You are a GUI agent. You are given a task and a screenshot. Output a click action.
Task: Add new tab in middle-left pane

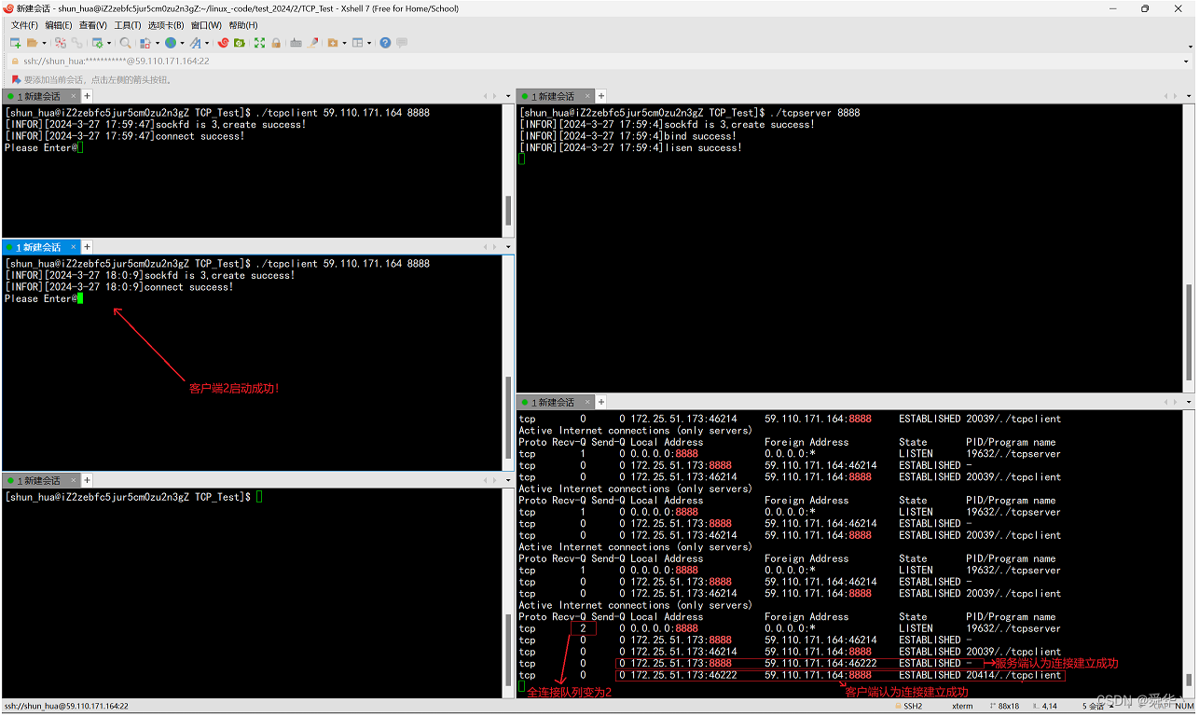pyautogui.click(x=88, y=247)
